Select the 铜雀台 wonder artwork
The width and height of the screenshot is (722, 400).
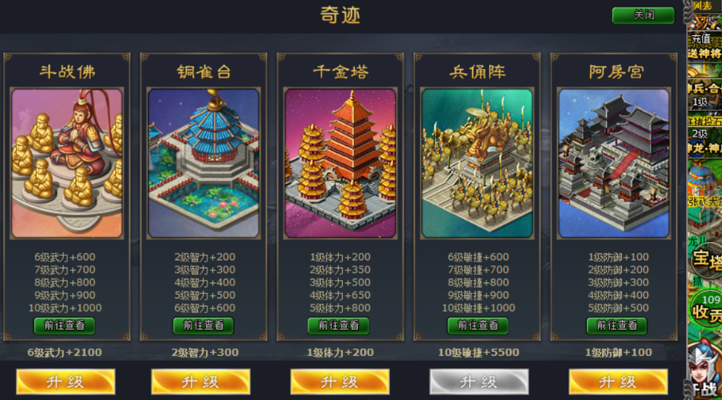204,163
